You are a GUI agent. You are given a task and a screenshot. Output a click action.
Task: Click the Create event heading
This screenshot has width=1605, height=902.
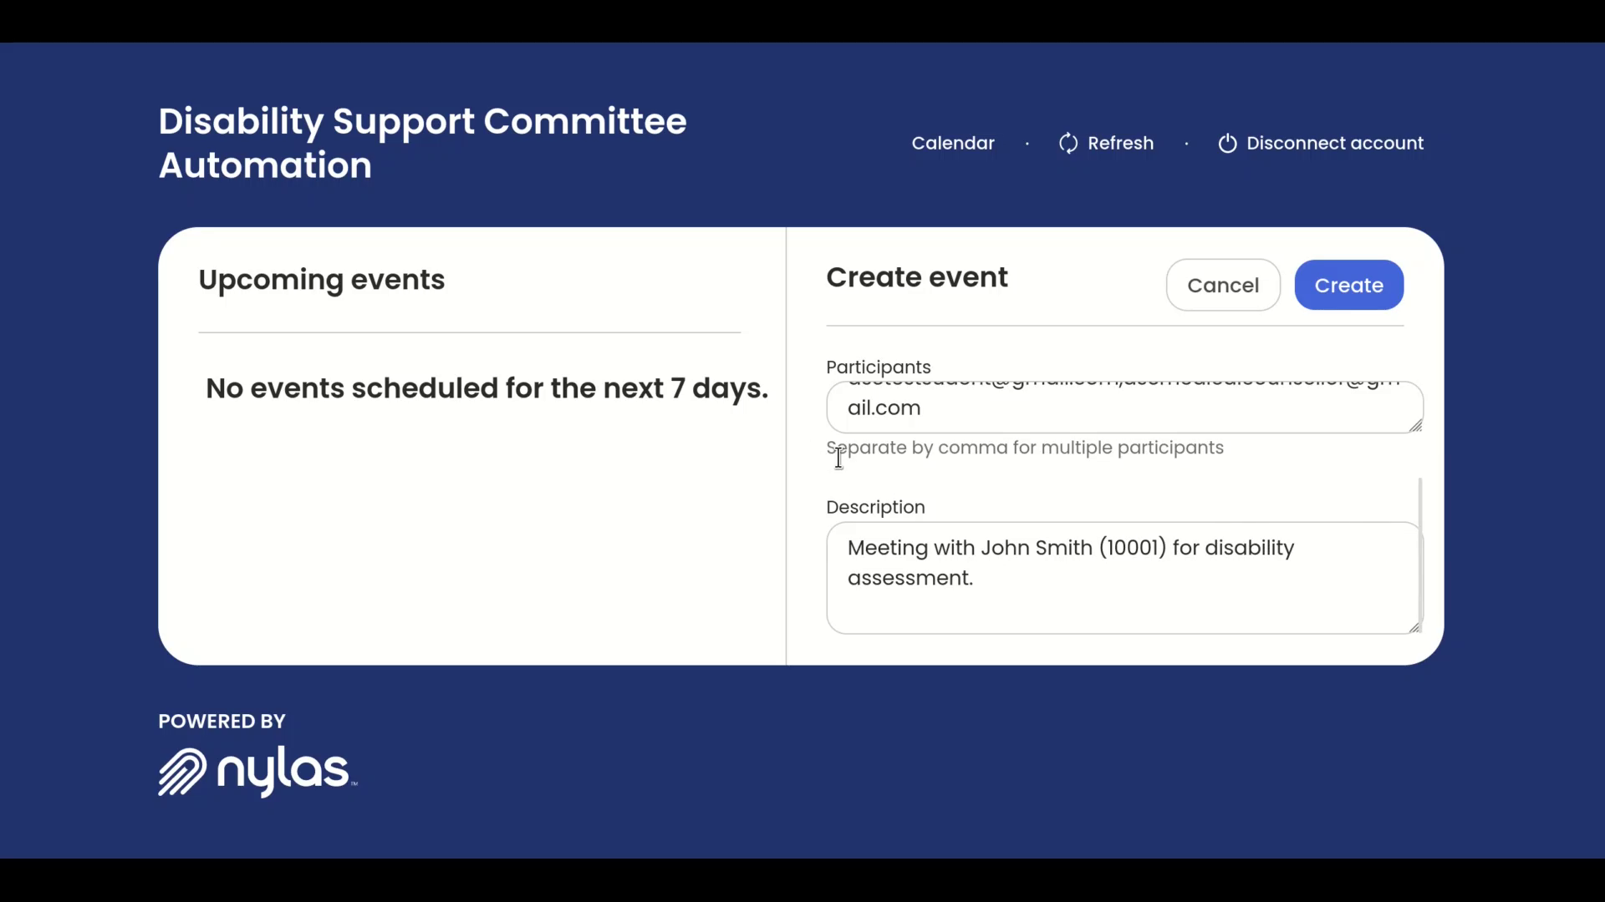(917, 277)
